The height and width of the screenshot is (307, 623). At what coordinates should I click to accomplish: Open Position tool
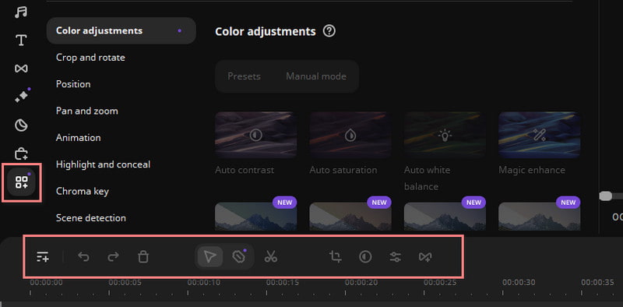(x=73, y=84)
